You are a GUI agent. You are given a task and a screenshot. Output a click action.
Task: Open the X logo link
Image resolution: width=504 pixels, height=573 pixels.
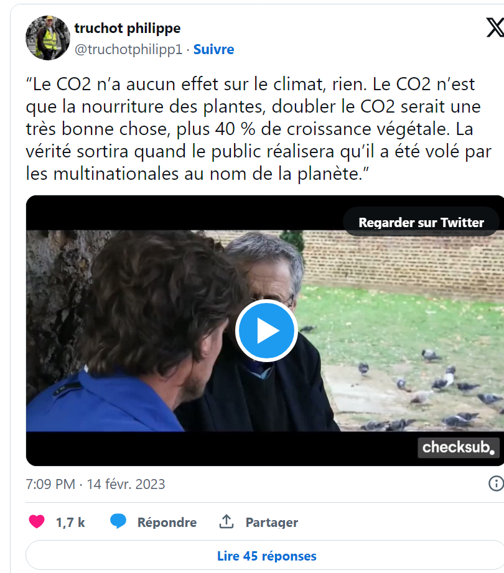[495, 28]
